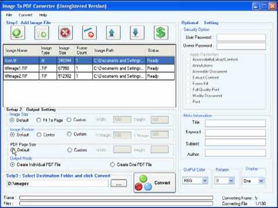Click the Frame Count column header

click(83, 50)
